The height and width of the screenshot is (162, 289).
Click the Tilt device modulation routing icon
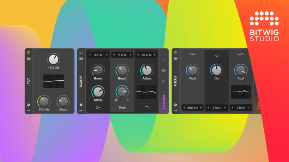(x=29, y=110)
